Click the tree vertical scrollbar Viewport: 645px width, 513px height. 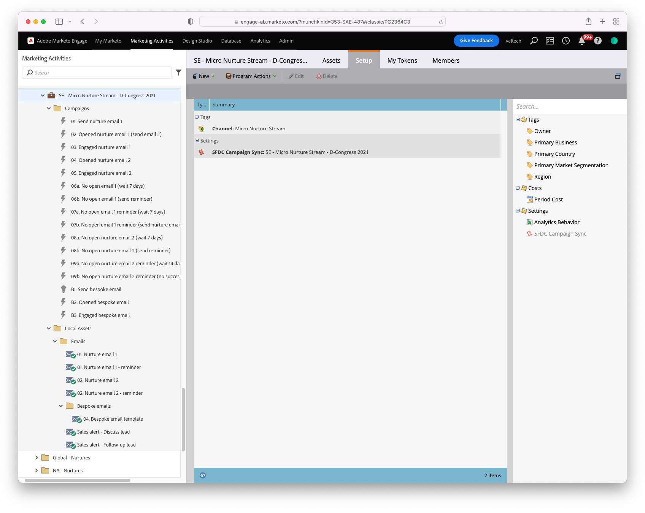pyautogui.click(x=183, y=420)
